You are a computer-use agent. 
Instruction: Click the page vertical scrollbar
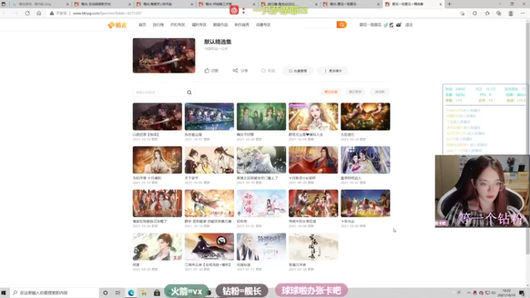coord(527,137)
